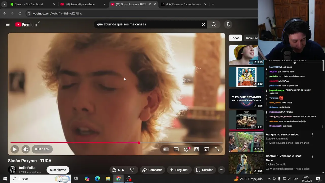This screenshot has height=183, width=325.
Task: Open weather widget showing 26°C Despejado
Action: coord(248,179)
